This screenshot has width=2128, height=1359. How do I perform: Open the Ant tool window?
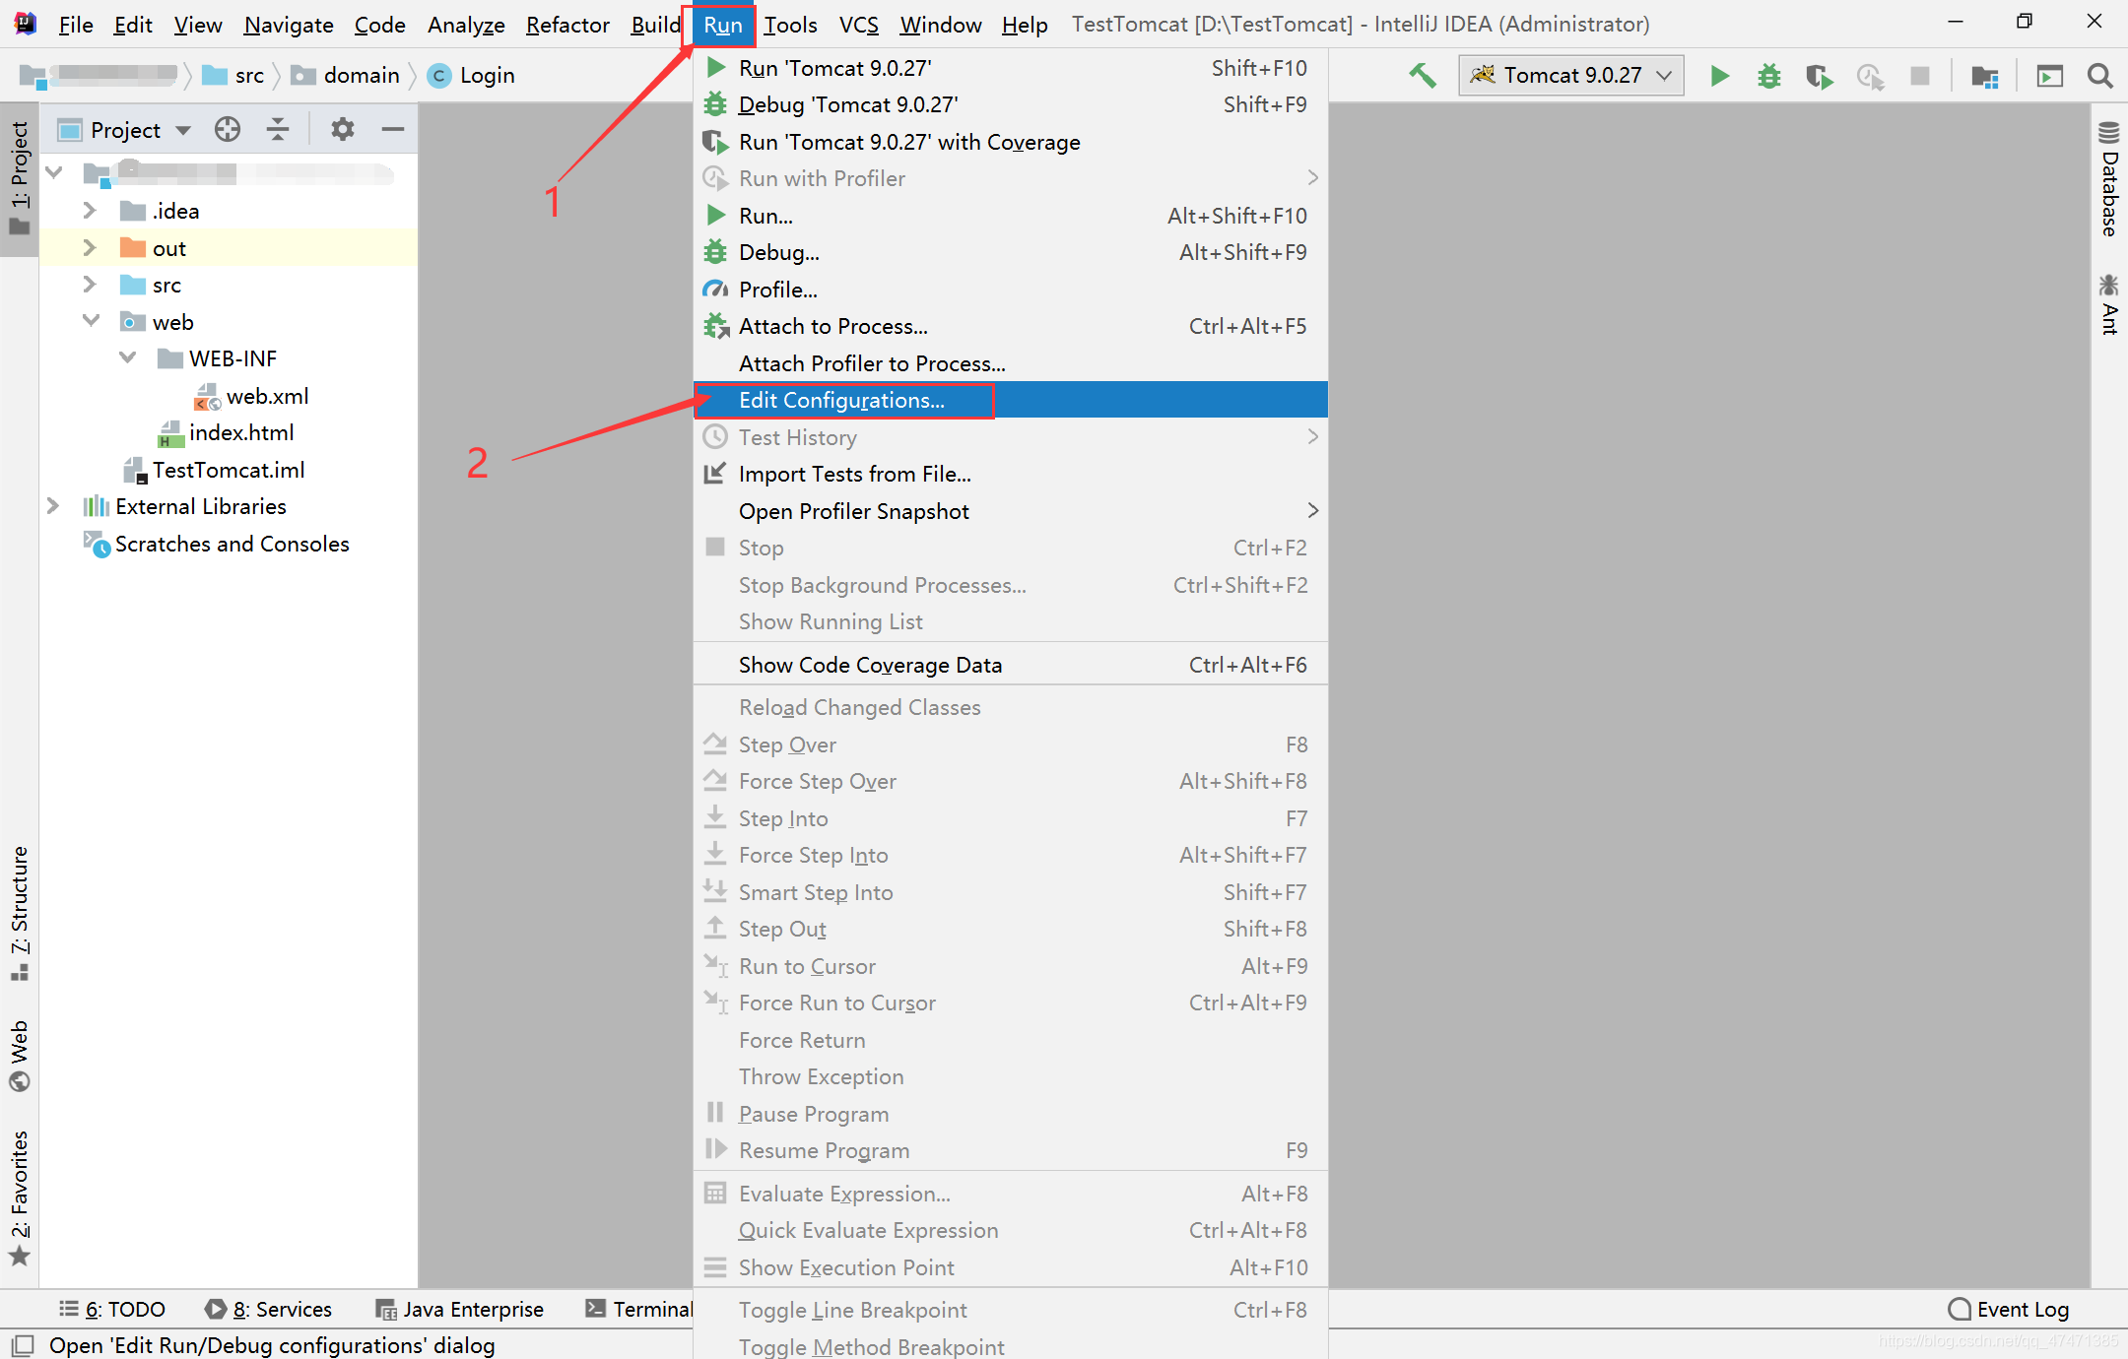point(2108,304)
